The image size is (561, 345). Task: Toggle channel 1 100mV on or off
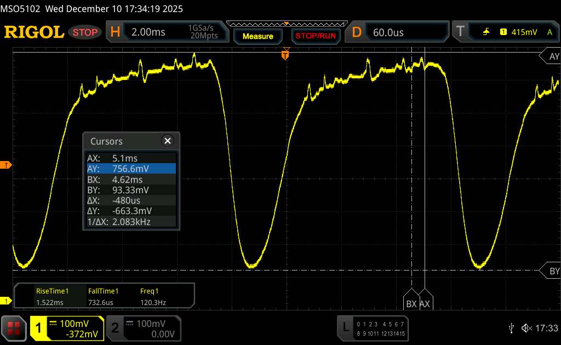(67, 328)
